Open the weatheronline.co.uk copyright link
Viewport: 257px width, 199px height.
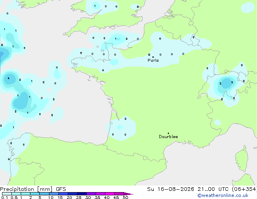[223, 195]
